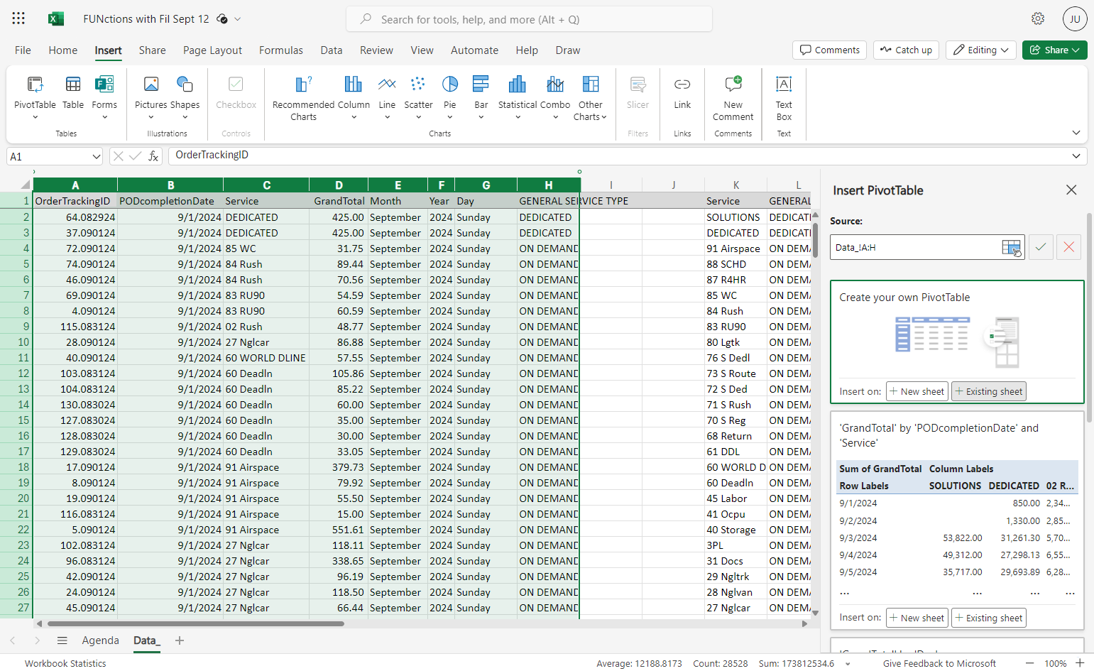Open the Name Box dropdown arrow

point(96,156)
